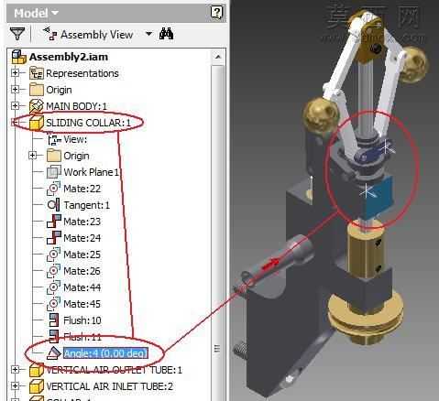
Task: Click the Angle:4 constraint icon
Action: 54,353
